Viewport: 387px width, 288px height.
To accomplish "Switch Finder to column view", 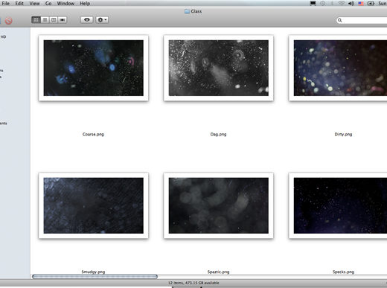I will point(54,20).
